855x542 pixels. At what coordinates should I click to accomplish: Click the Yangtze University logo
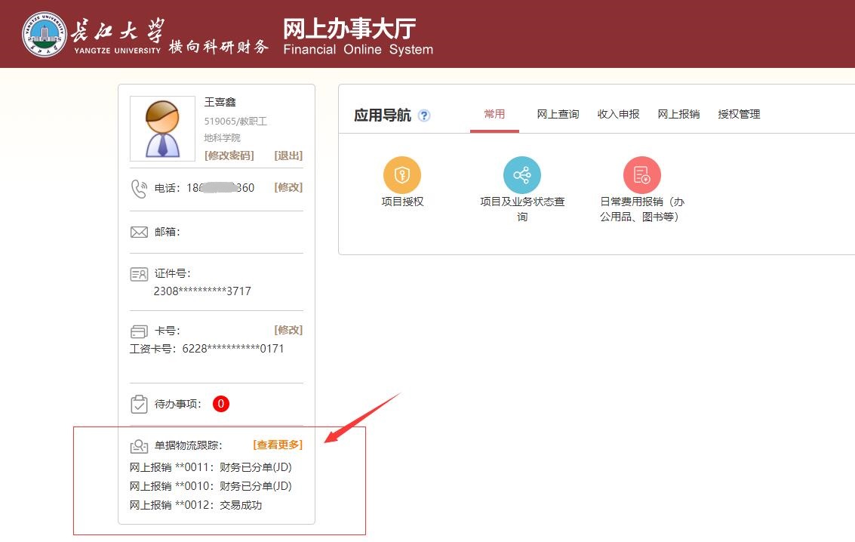click(44, 34)
